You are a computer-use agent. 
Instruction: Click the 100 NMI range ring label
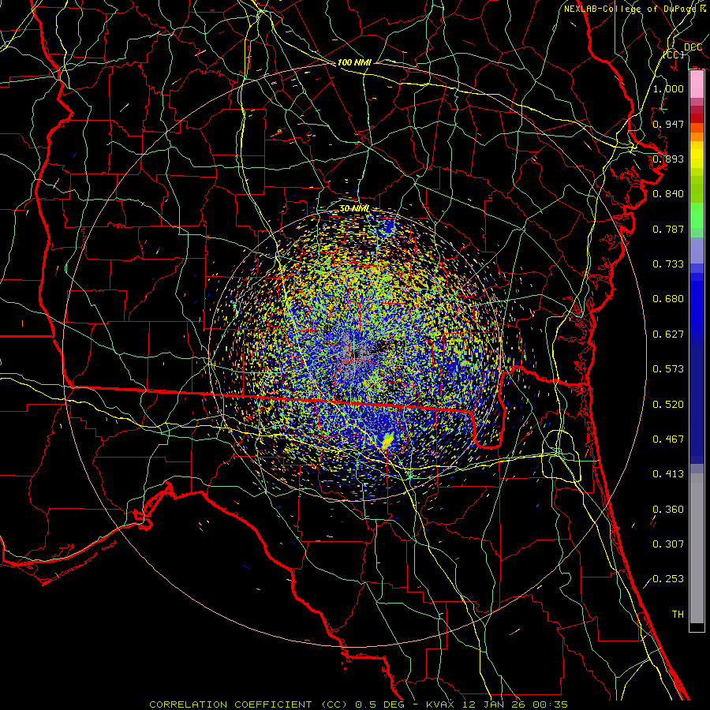pyautogui.click(x=354, y=62)
